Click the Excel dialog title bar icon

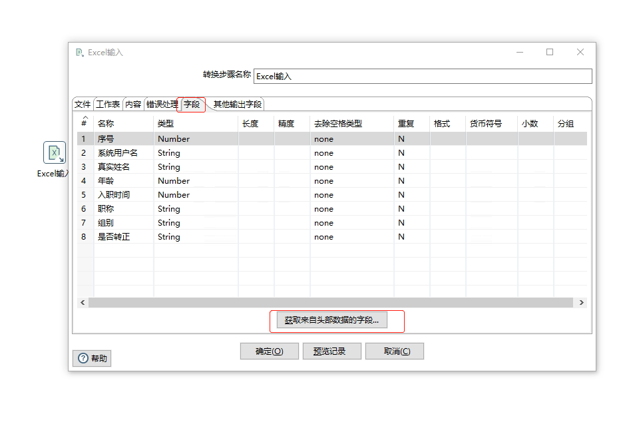pos(80,53)
